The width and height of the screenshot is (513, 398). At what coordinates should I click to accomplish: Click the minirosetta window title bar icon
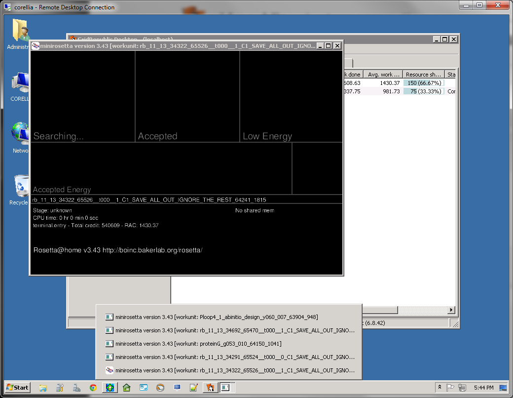pos(36,46)
